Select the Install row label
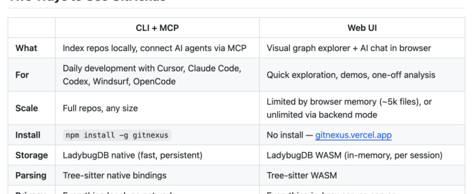Image resolution: width=474 pixels, height=194 pixels. click(28, 135)
